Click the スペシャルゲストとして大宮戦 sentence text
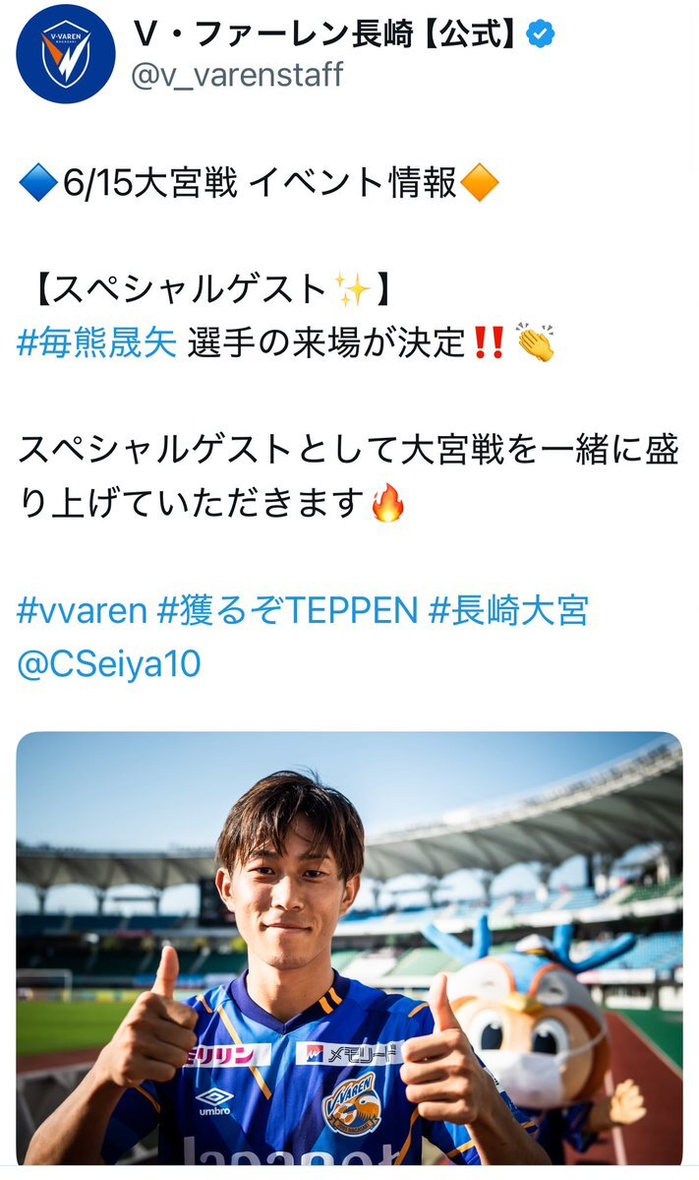Viewport: 699px width, 1180px height. [x=348, y=475]
